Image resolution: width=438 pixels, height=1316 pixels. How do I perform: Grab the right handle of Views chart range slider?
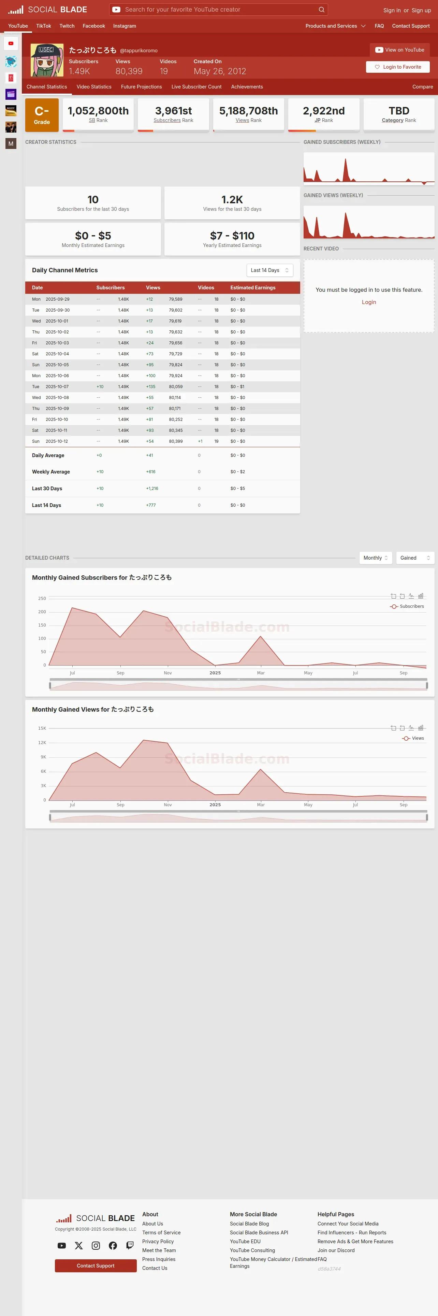click(x=427, y=817)
